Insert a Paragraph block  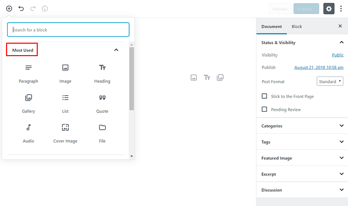[x=28, y=74]
